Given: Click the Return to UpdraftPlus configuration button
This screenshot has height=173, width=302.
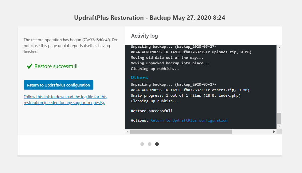Looking at the screenshot, I should point(58,85).
